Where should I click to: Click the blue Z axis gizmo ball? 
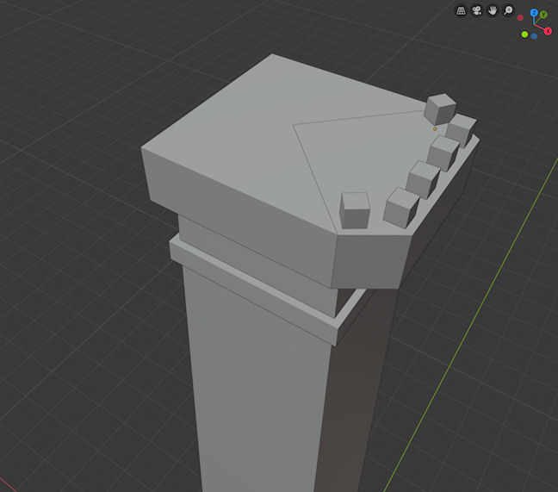534,13
